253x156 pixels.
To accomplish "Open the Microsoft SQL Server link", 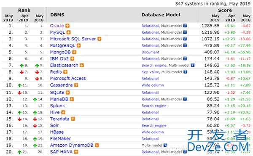I will 73,39.
